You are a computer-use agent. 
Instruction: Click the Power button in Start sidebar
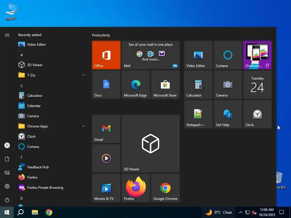(x=7, y=200)
